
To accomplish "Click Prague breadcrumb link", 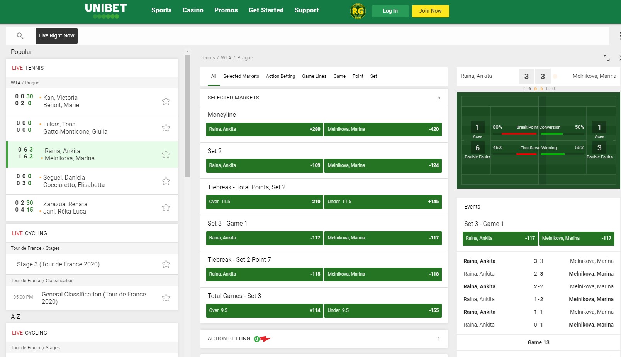I will (x=245, y=58).
